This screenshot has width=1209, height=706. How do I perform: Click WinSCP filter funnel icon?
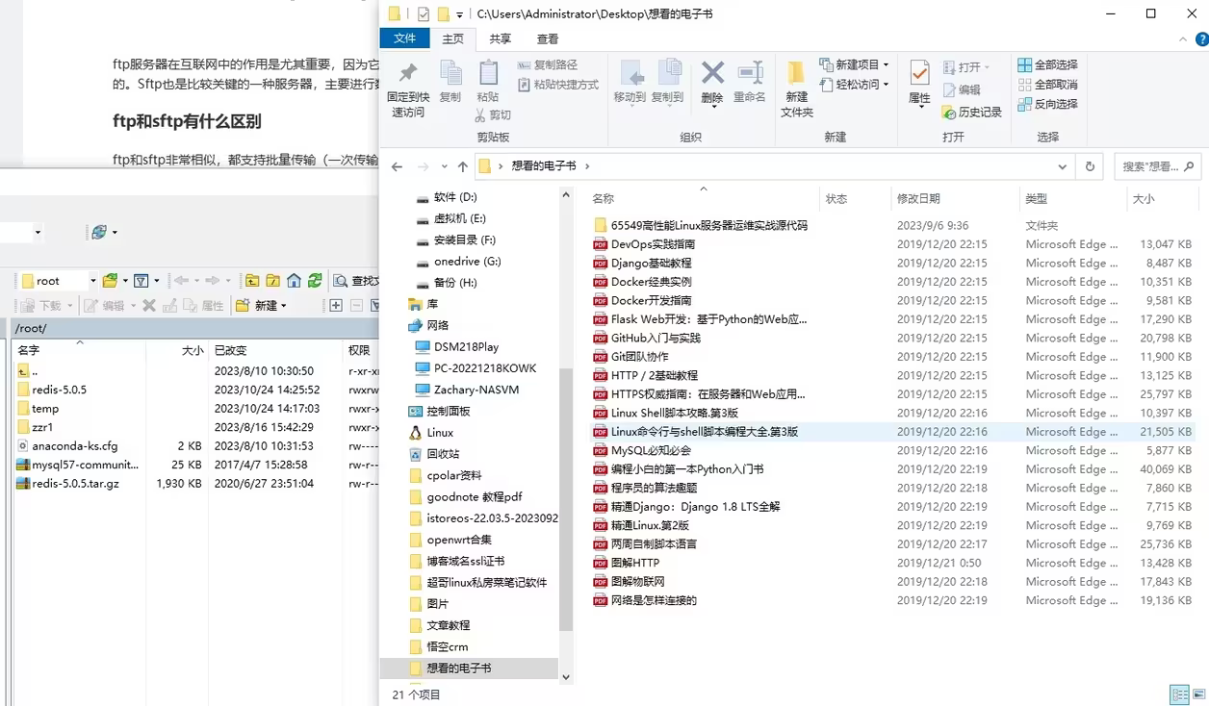(x=141, y=281)
